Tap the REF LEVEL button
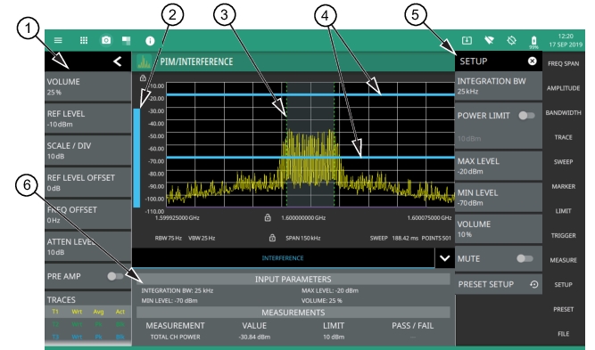Viewport: 595px width, 350px height. tap(87, 118)
